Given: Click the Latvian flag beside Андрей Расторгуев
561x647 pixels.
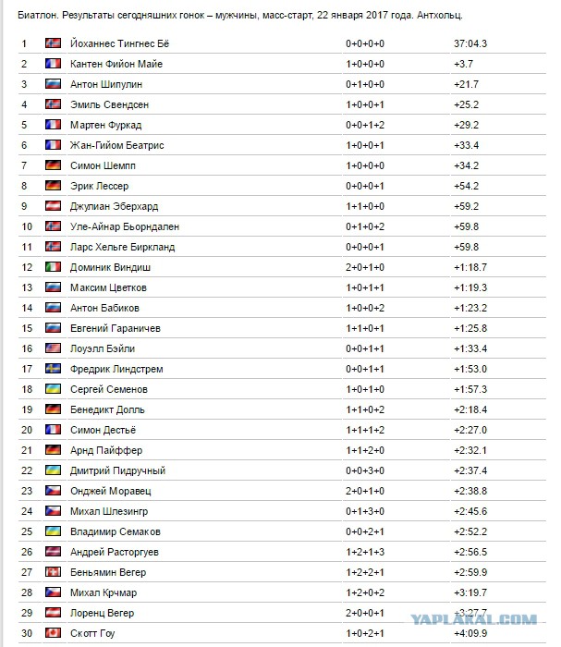Looking at the screenshot, I should coord(53,552).
